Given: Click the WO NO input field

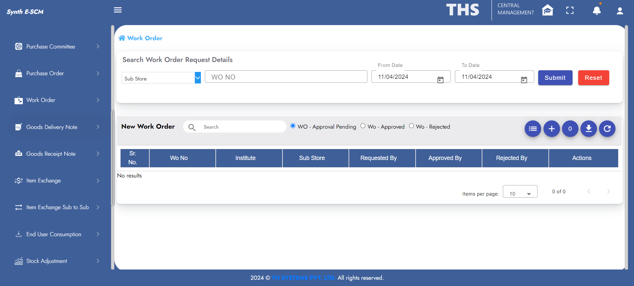Looking at the screenshot, I should [286, 77].
